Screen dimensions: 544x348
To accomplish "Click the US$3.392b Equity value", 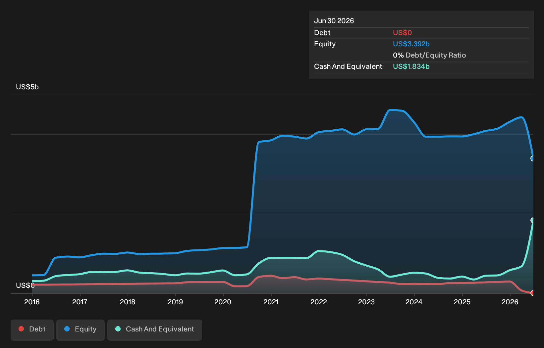I will [411, 44].
